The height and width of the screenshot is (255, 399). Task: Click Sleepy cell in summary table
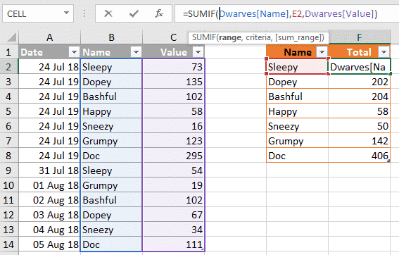[x=297, y=67]
